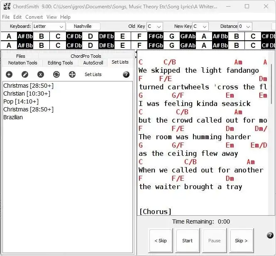Click the F#Gb key in upper keyboard row
The height and width of the screenshot is (256, 276).
coord(156,36)
